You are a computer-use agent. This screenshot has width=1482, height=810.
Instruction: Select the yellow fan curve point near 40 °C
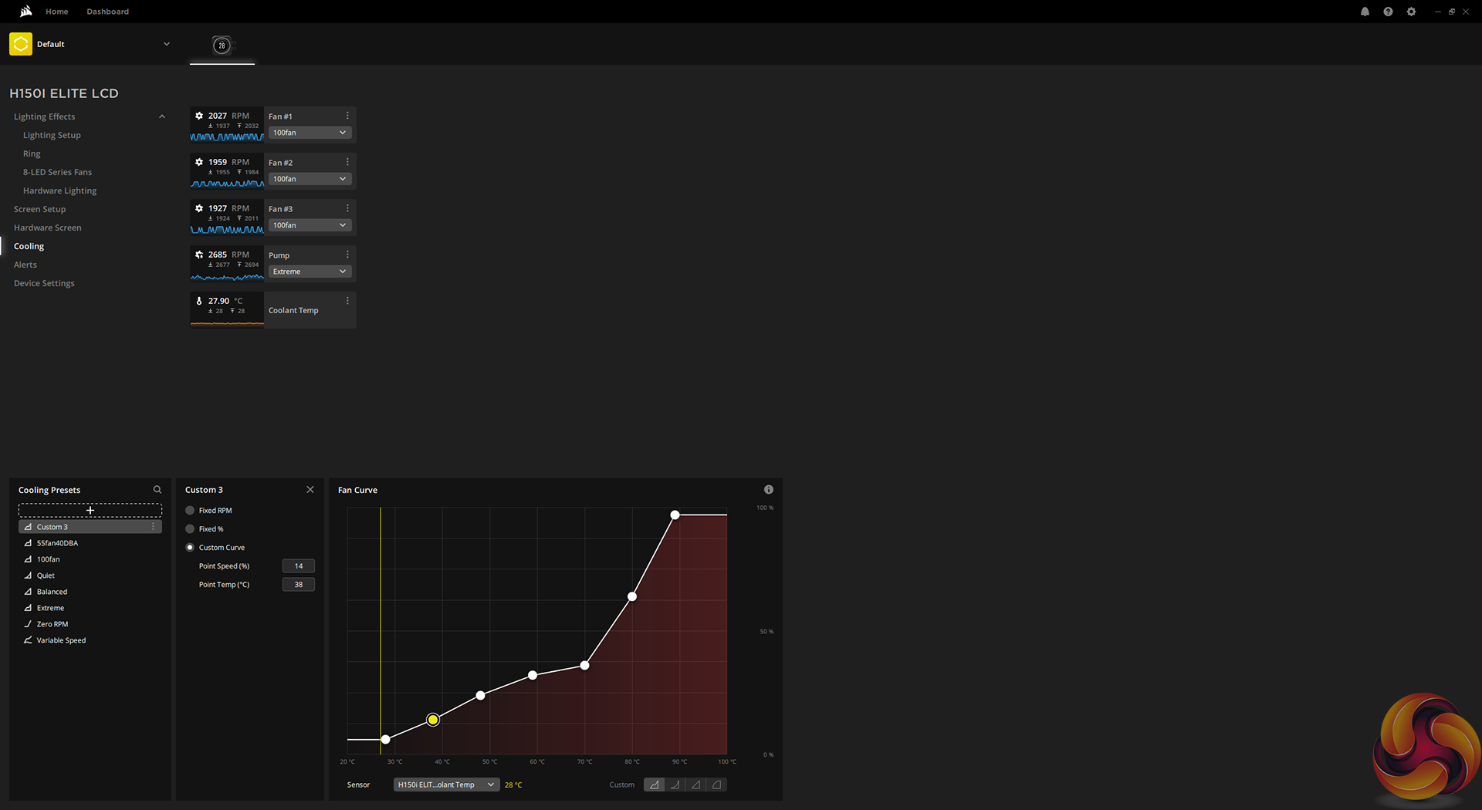[433, 720]
